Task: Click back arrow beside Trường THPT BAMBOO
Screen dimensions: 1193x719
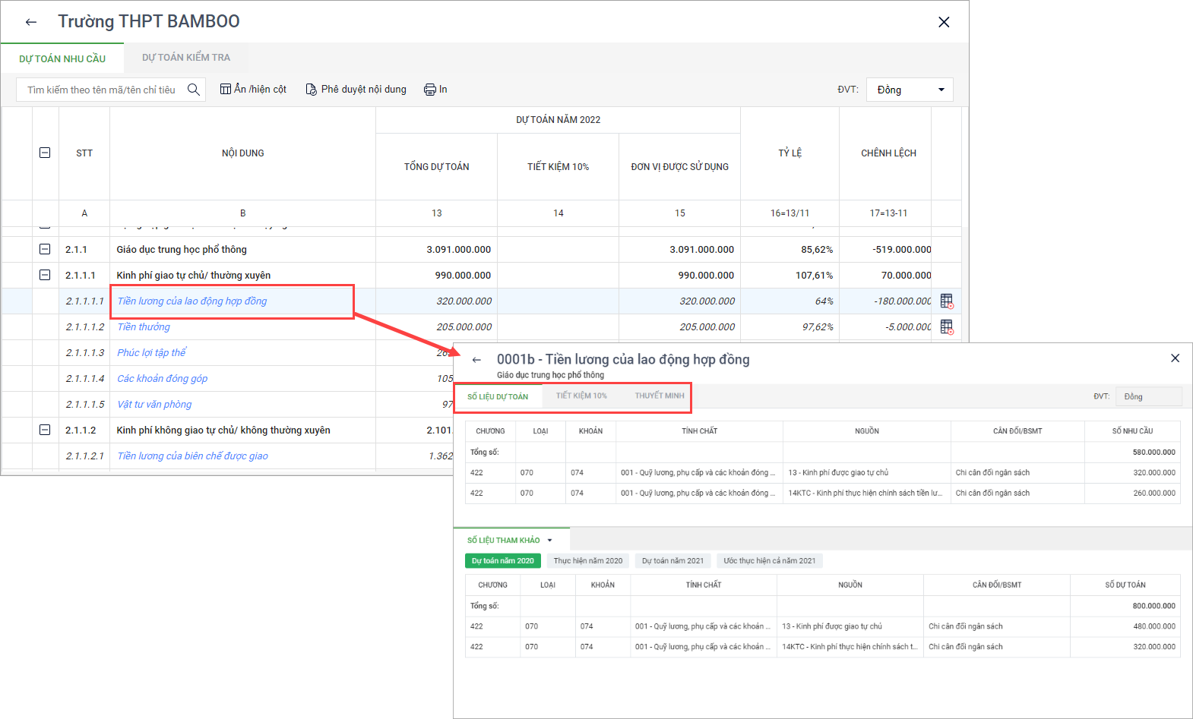Action: 31,22
